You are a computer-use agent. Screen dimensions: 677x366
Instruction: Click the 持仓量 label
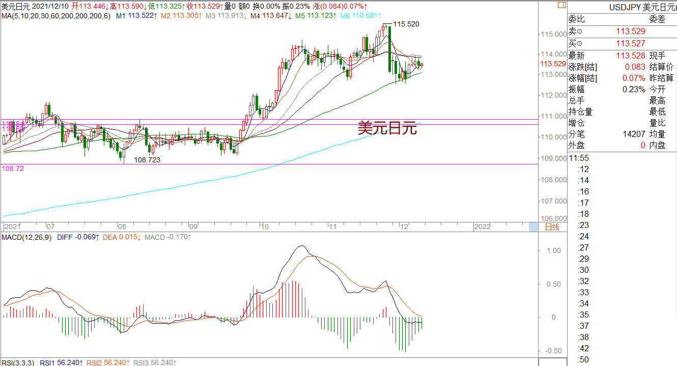pyautogui.click(x=581, y=112)
